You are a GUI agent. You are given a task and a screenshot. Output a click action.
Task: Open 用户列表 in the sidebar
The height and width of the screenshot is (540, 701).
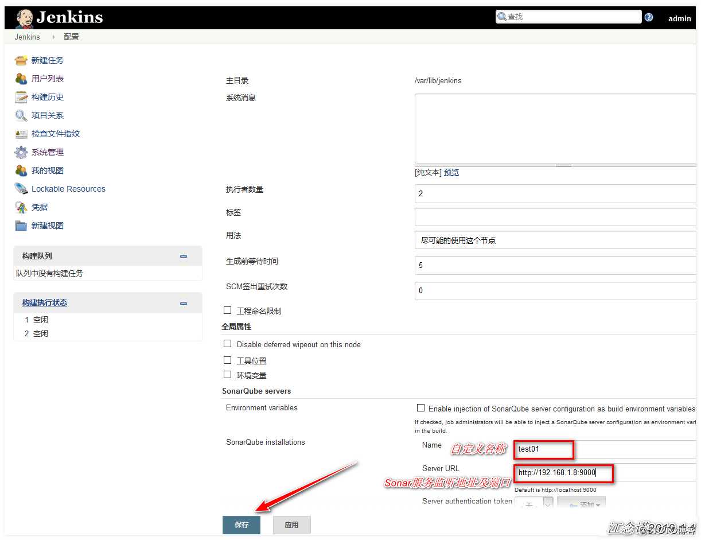click(48, 79)
